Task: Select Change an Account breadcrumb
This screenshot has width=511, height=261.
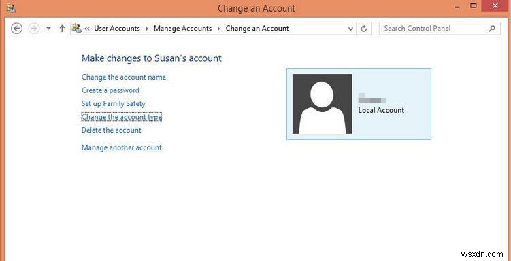Action: pos(257,29)
